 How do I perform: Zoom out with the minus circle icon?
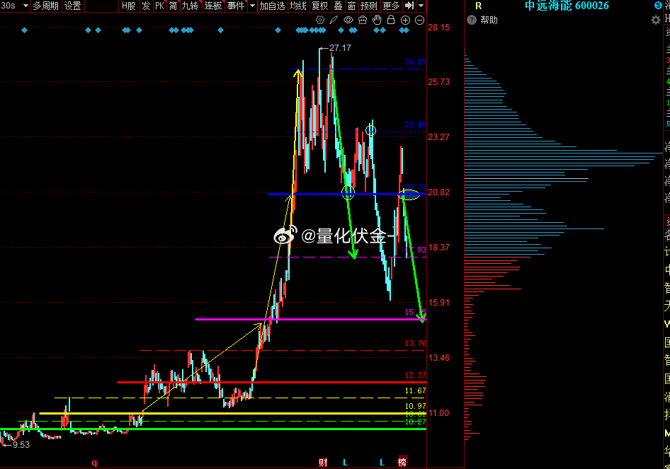(x=419, y=20)
